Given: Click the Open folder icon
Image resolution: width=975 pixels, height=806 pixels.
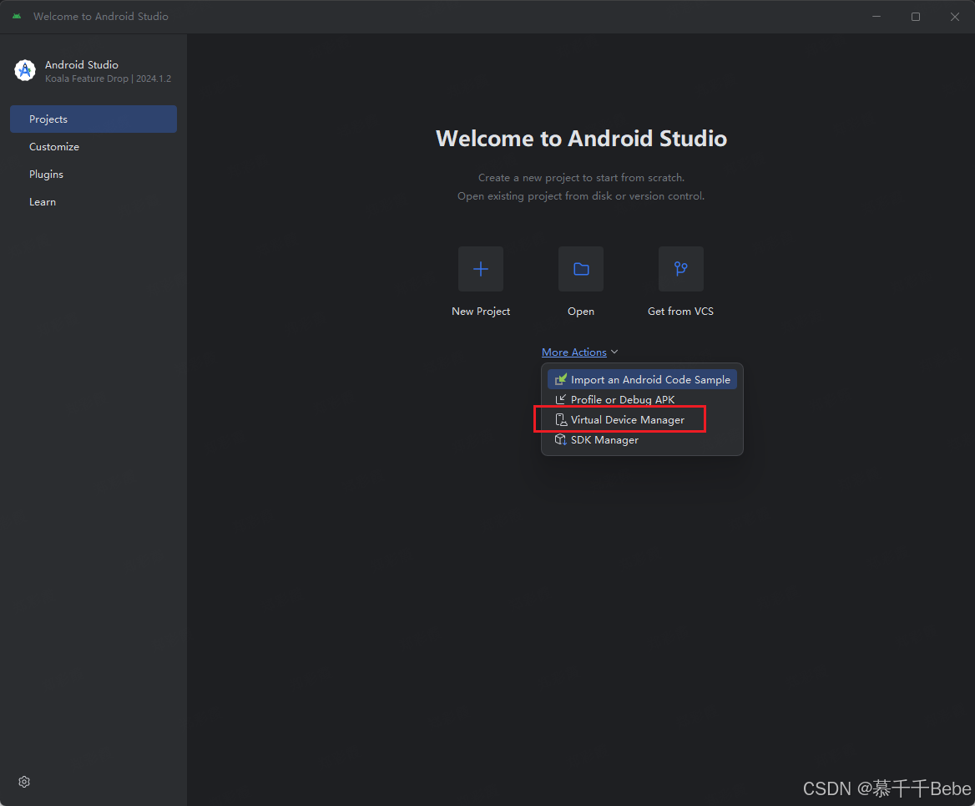Looking at the screenshot, I should pyautogui.click(x=580, y=269).
